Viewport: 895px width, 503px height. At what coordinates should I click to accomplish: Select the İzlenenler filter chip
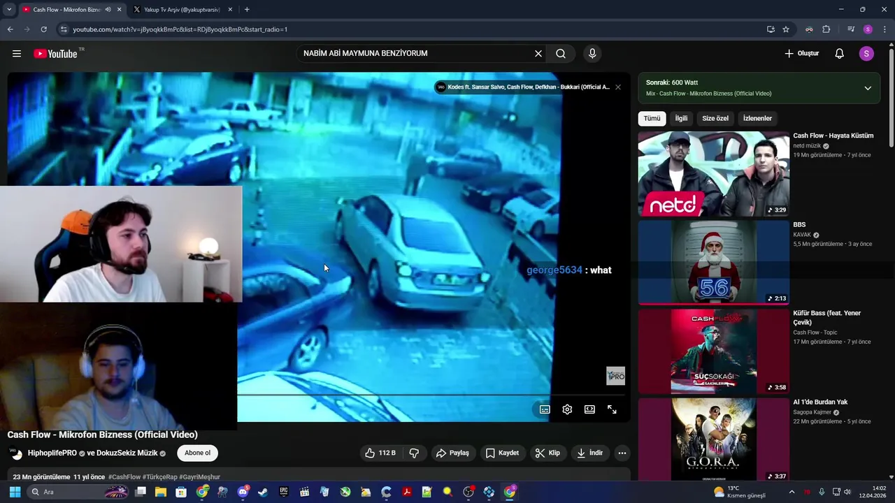point(757,118)
